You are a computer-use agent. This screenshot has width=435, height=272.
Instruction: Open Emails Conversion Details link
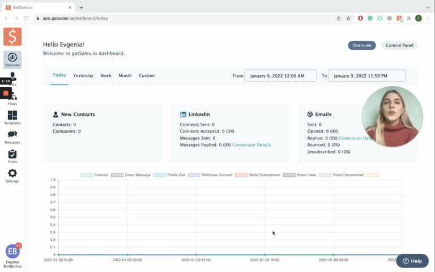click(x=355, y=138)
